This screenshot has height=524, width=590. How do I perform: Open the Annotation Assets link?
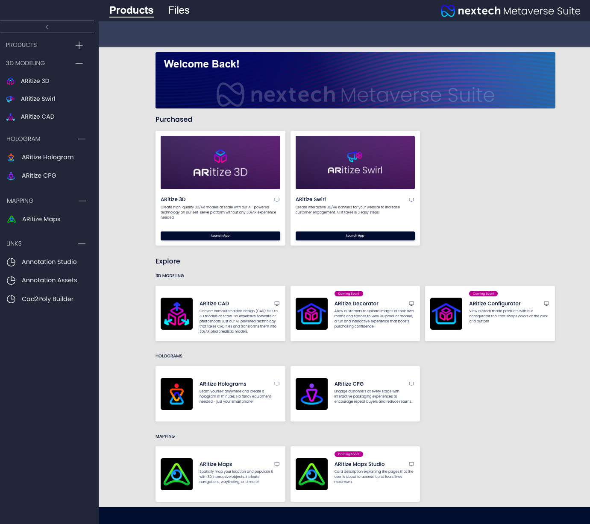coord(50,280)
